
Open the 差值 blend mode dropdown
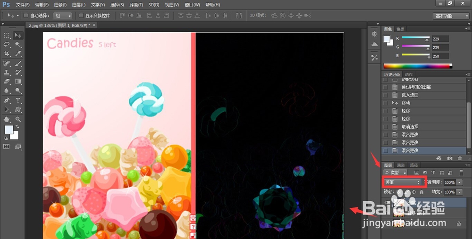click(403, 182)
